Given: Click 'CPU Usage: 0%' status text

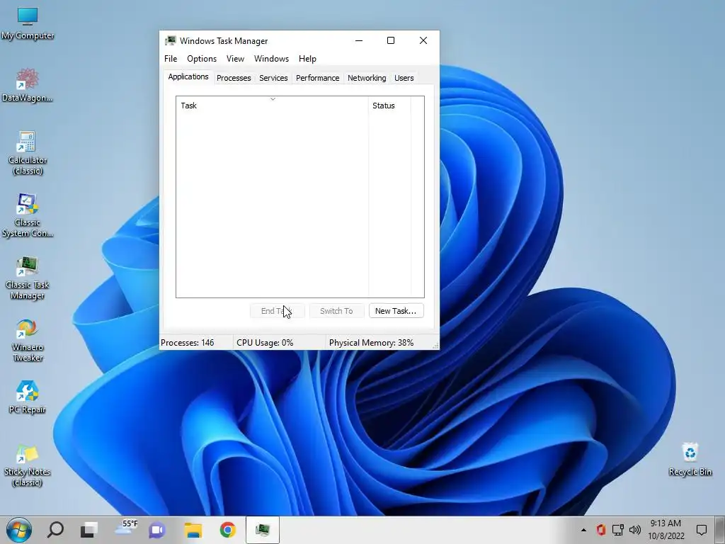Looking at the screenshot, I should [265, 343].
